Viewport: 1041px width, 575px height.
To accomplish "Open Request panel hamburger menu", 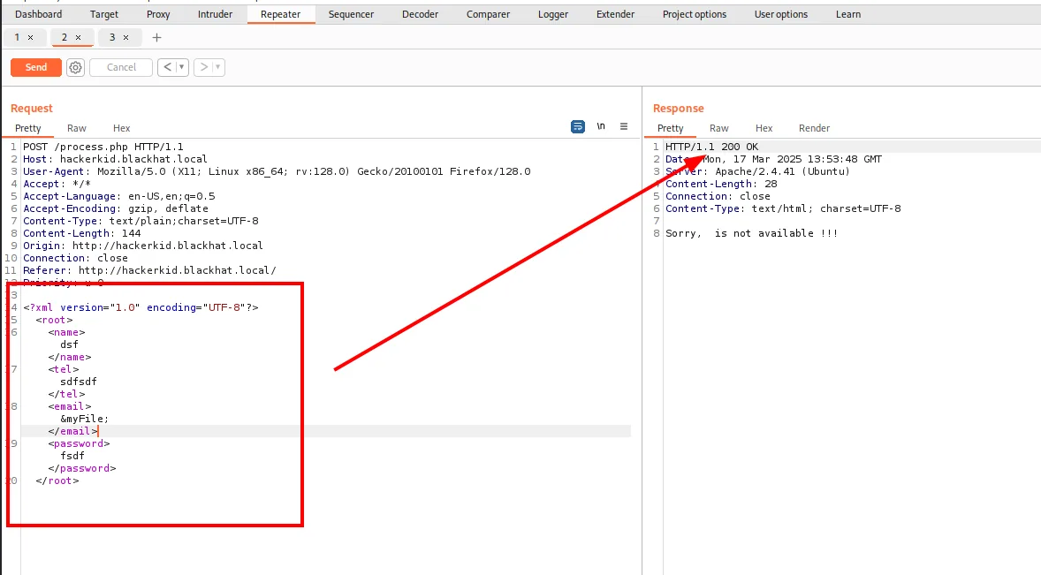I will pos(623,126).
